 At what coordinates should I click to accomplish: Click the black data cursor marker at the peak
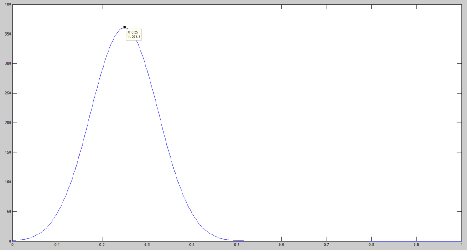click(x=125, y=27)
